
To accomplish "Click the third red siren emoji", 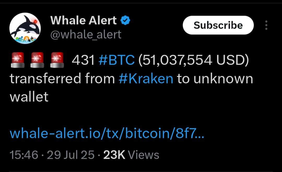I will (57, 60).
